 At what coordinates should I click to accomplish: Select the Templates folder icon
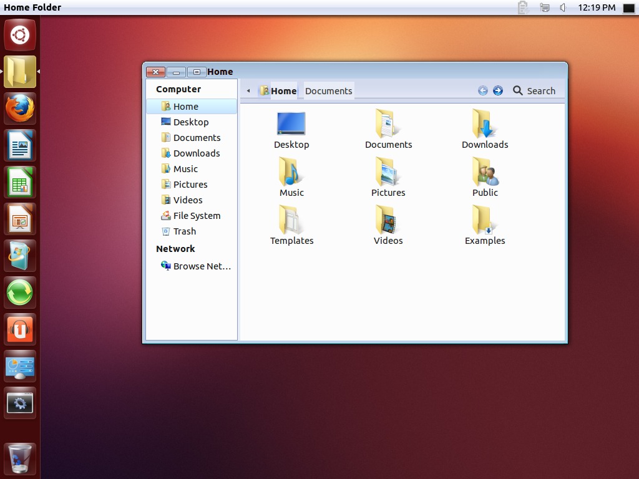tap(291, 220)
